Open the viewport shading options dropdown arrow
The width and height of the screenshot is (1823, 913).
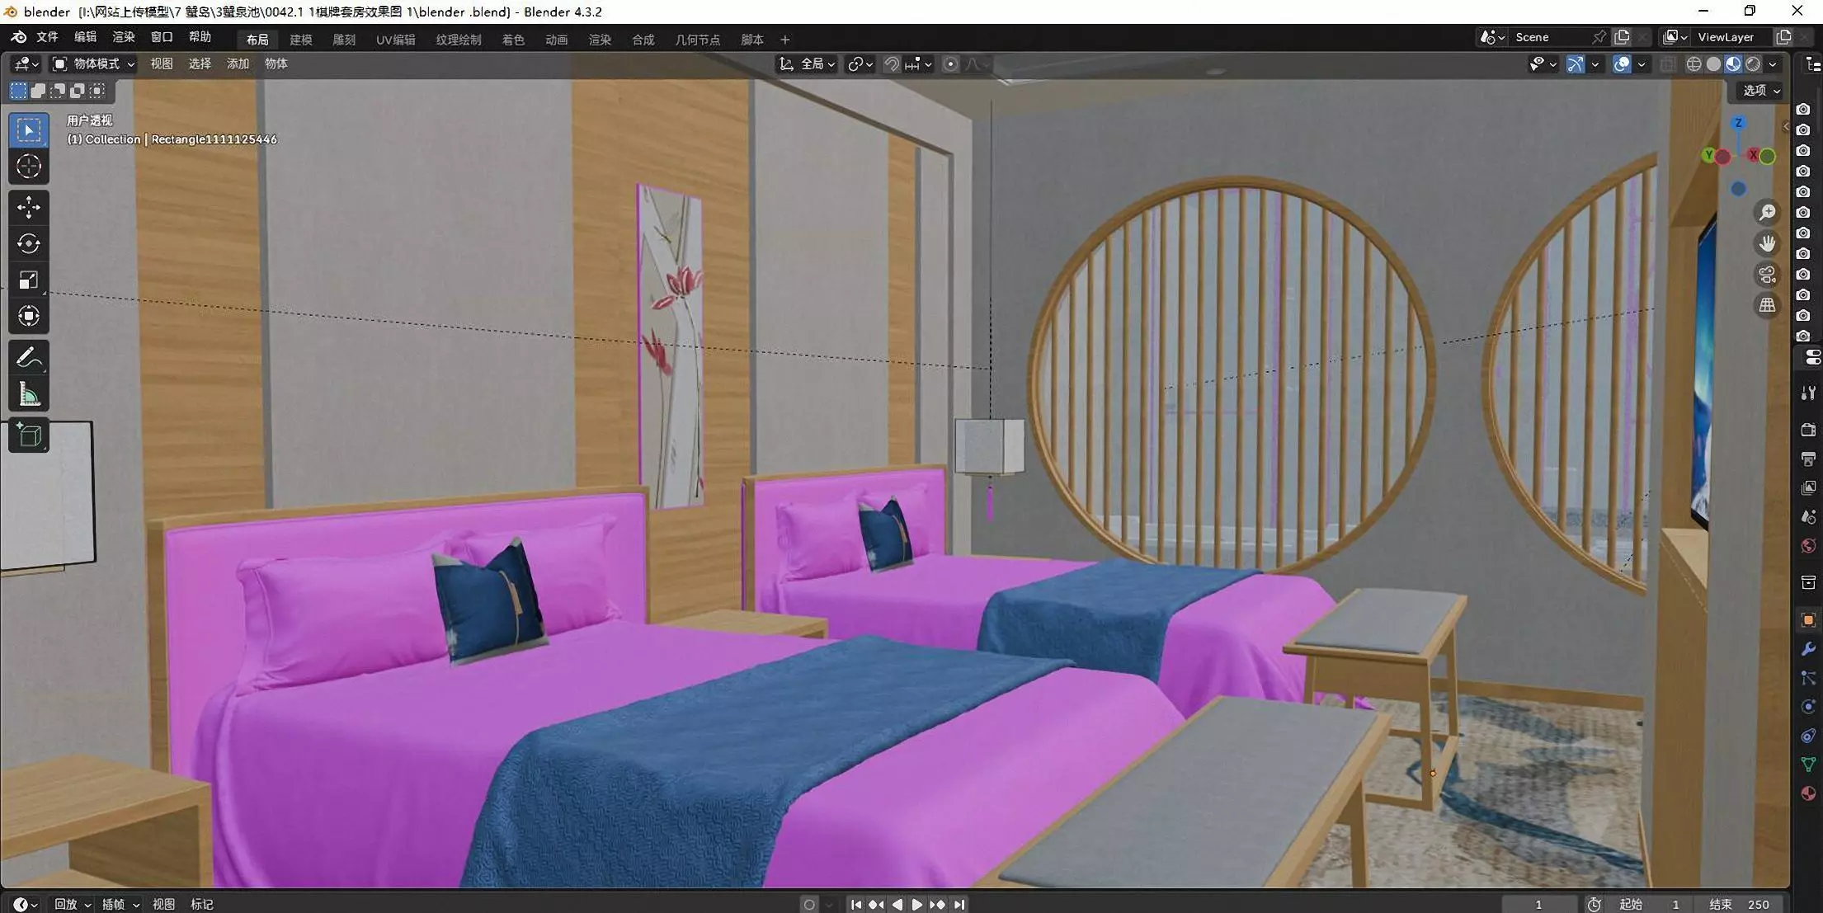click(1773, 64)
